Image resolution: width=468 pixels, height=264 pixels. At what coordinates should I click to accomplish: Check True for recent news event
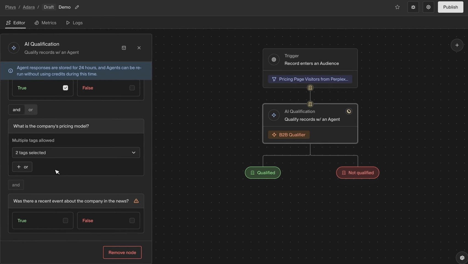(x=66, y=221)
